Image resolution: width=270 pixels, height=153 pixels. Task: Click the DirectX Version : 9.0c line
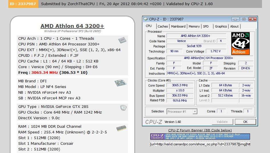click(x=39, y=118)
